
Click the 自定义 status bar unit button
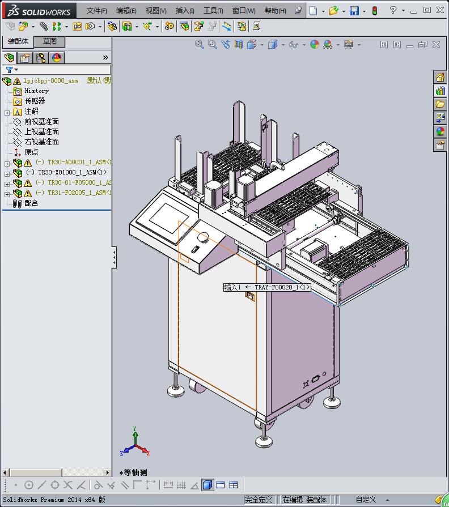click(366, 500)
